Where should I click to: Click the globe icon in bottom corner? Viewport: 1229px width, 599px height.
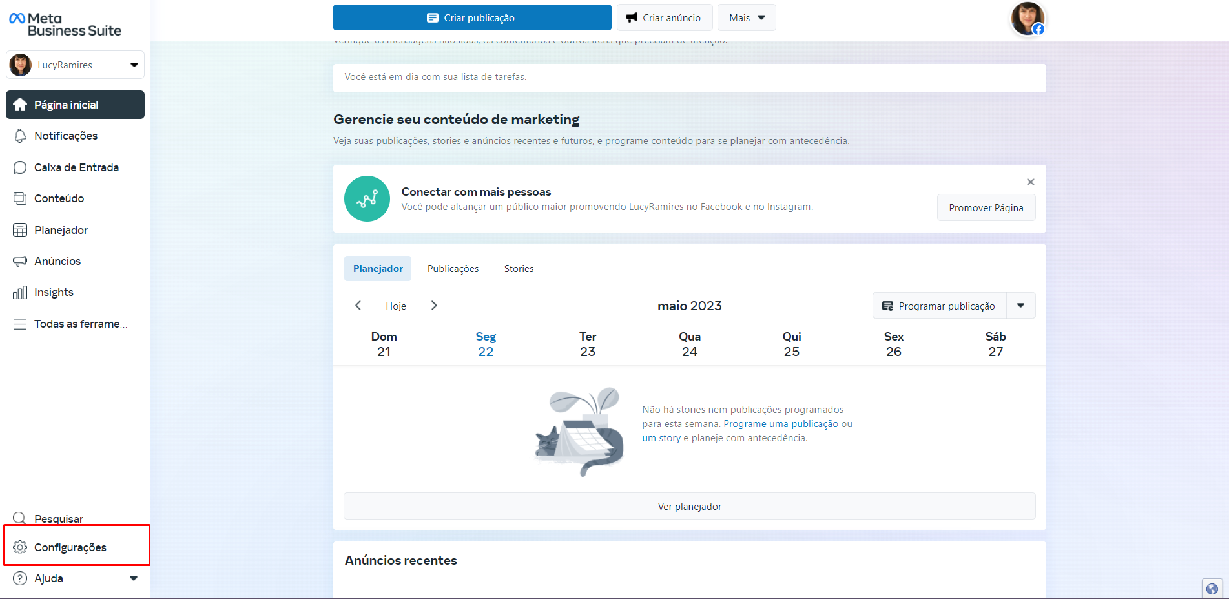pos(1212,589)
